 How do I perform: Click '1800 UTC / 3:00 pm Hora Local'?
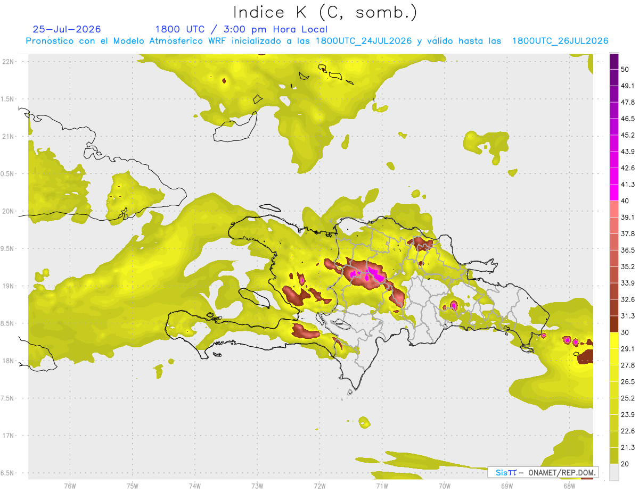[241, 30]
